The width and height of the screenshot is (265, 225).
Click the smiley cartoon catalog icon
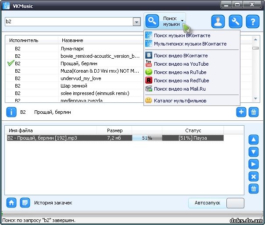click(x=149, y=101)
